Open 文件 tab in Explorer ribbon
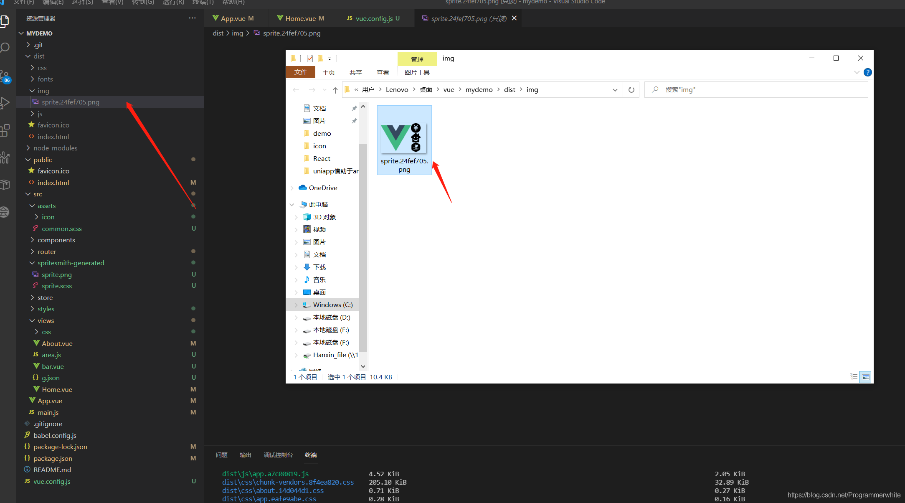This screenshot has height=503, width=905. 300,72
